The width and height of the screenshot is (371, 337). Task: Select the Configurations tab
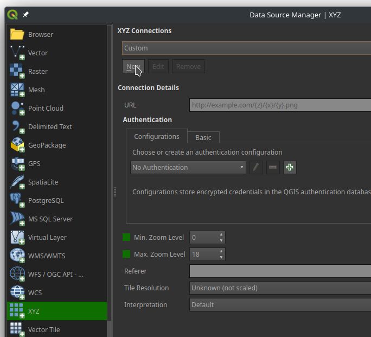coord(156,136)
